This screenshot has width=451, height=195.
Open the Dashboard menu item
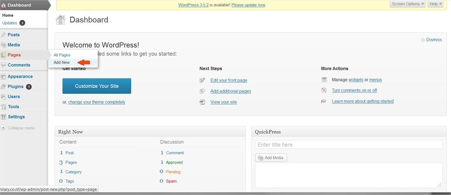[x=19, y=5]
